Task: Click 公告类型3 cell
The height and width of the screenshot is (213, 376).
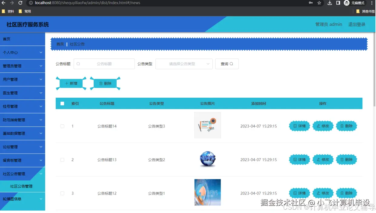Action: (156, 126)
